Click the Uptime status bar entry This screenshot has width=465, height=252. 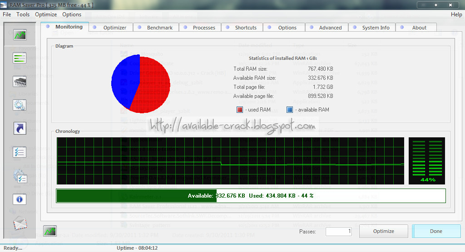(x=137, y=248)
